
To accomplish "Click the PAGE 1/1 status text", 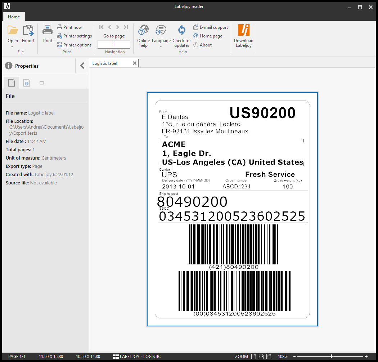I will tap(17, 357).
